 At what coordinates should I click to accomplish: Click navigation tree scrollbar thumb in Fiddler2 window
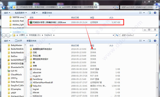[25, 59]
